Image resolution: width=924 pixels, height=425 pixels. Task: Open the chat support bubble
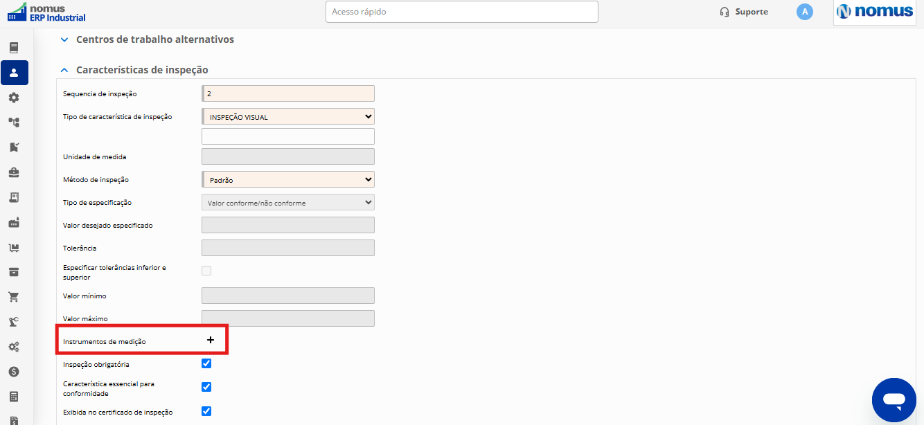[894, 400]
